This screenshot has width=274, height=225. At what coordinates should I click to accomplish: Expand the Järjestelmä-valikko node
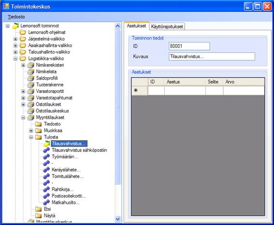(x=15, y=39)
